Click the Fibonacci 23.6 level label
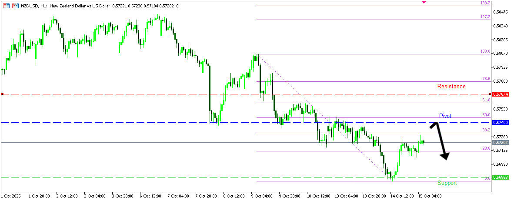This screenshot has height=201, width=514. [x=486, y=148]
